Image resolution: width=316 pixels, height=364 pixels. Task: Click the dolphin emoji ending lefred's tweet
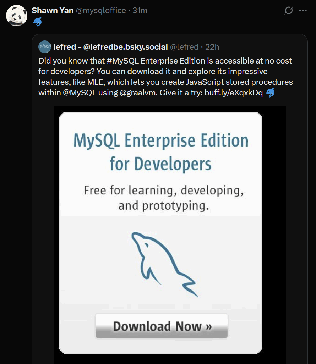pos(269,93)
